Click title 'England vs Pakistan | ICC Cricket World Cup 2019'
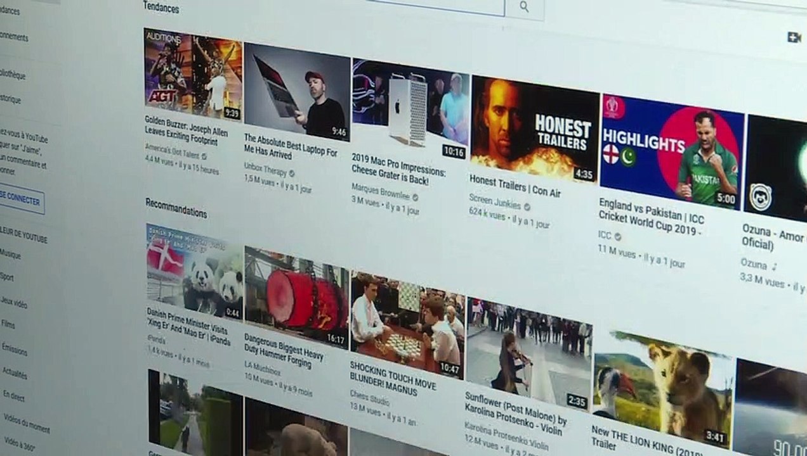The width and height of the screenshot is (807, 456). 651,217
